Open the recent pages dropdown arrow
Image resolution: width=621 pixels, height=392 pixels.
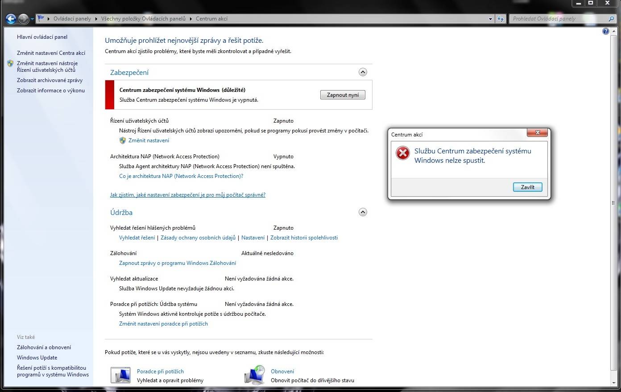(x=32, y=19)
